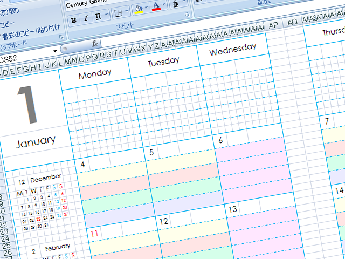This screenshot has height=259, width=345.
Task: Click date 12 in Tuesday column
Action: (164, 221)
